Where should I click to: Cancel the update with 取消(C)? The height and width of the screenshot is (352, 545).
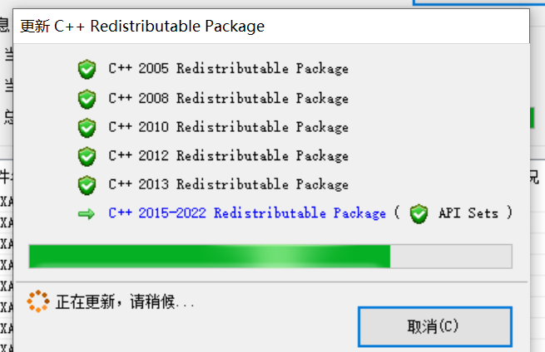(x=435, y=326)
